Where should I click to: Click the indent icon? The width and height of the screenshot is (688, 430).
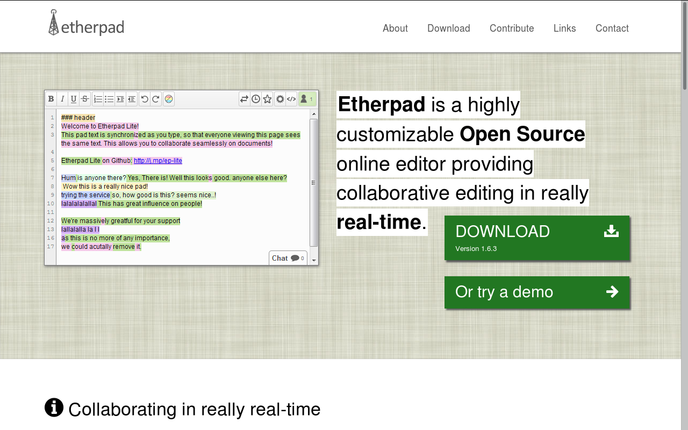point(120,99)
